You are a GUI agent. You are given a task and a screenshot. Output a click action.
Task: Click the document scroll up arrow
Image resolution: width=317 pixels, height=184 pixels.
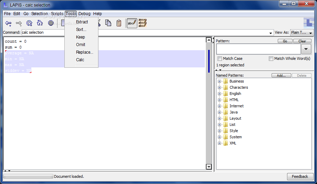pos(209,40)
